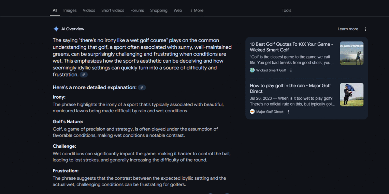Click the source link chip after the first paragraph
The width and height of the screenshot is (389, 194).
click(84, 75)
